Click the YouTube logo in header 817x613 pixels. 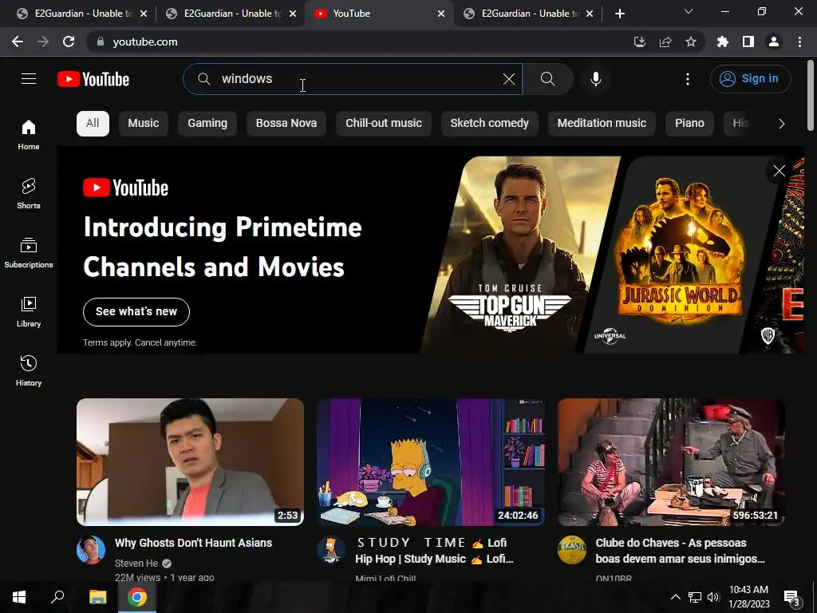pyautogui.click(x=93, y=79)
